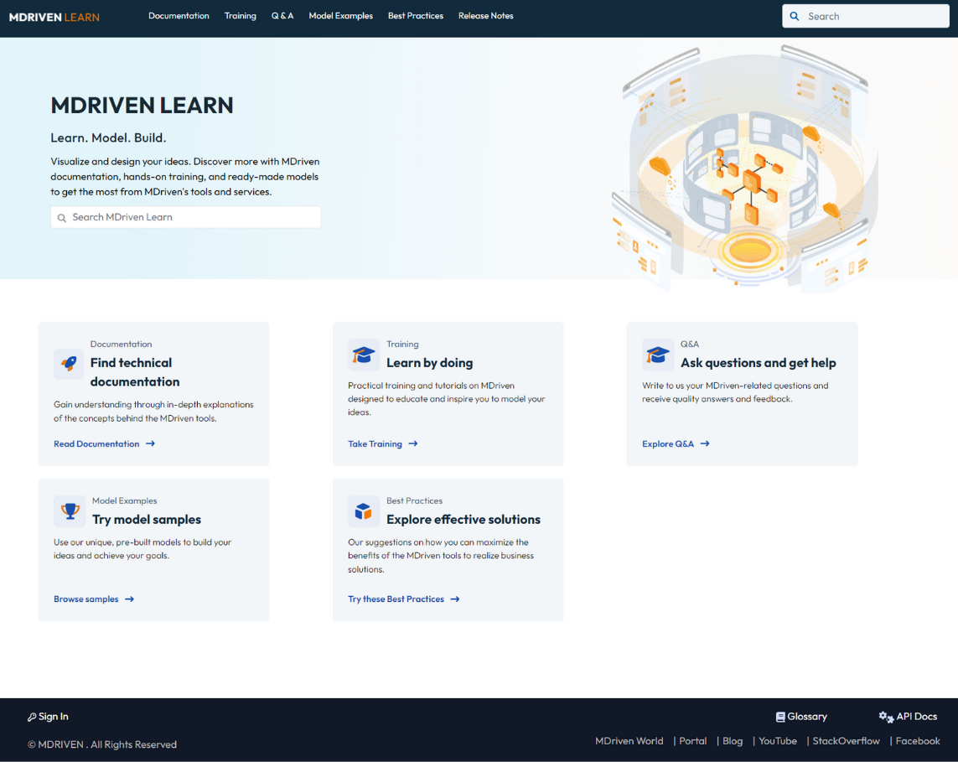Click the Take Training link
The width and height of the screenshot is (958, 762).
point(375,443)
